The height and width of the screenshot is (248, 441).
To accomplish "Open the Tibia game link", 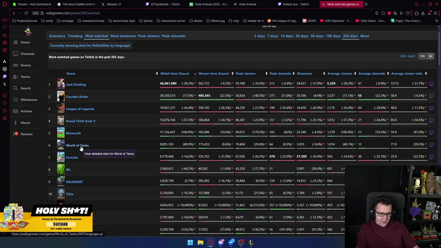I will click(70, 194).
